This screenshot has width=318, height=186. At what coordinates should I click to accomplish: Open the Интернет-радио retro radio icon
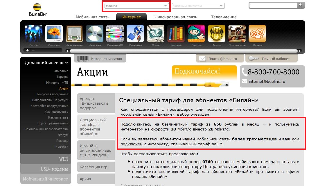[x=74, y=33]
